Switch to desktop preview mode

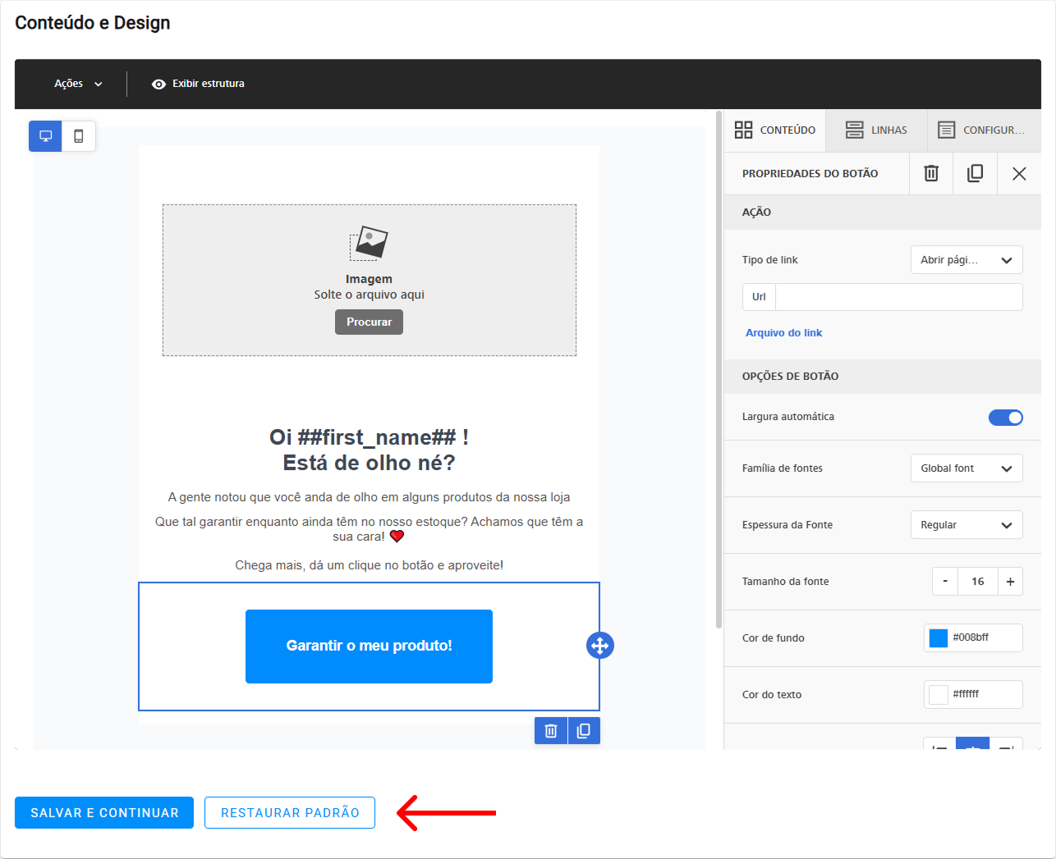coord(46,136)
